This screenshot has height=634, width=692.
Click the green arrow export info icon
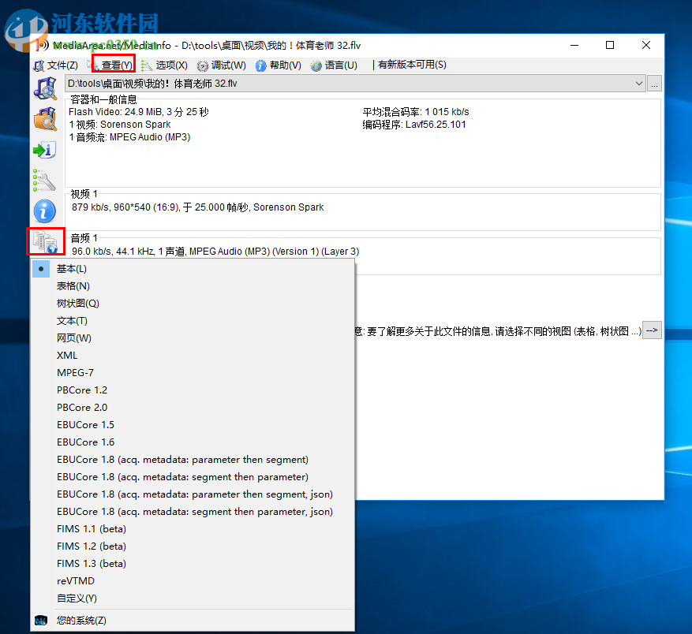[x=45, y=150]
